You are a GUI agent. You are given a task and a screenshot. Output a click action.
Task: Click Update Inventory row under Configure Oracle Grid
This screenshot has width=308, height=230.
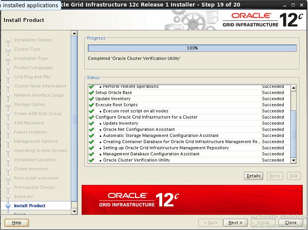[121, 123]
